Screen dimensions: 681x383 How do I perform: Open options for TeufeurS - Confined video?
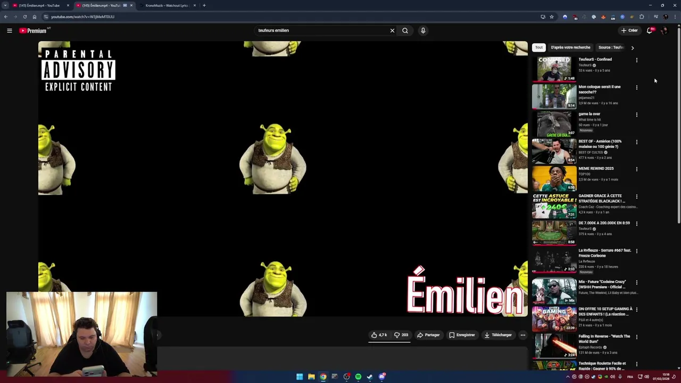[x=636, y=60]
